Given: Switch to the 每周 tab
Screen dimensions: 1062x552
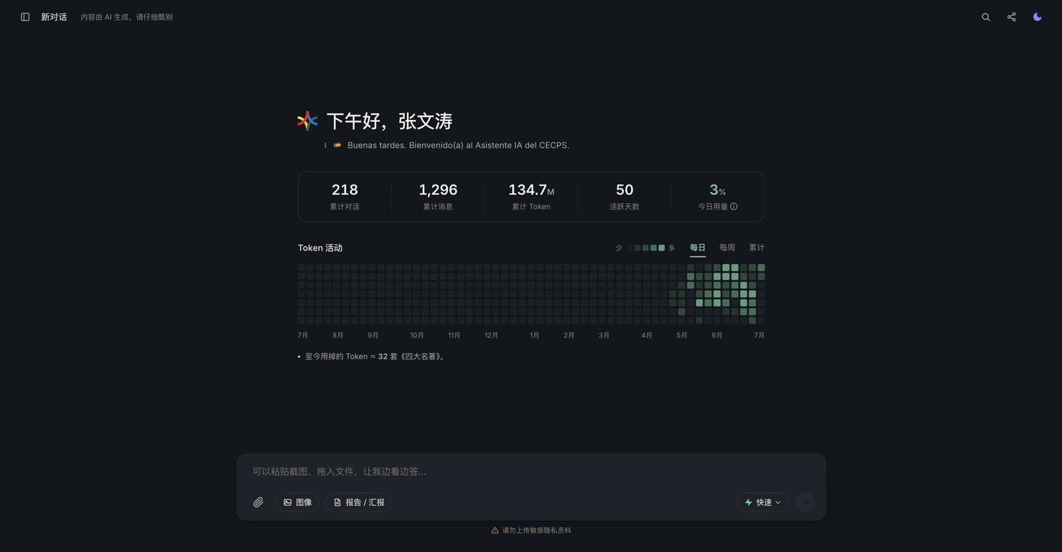Looking at the screenshot, I should pos(727,248).
